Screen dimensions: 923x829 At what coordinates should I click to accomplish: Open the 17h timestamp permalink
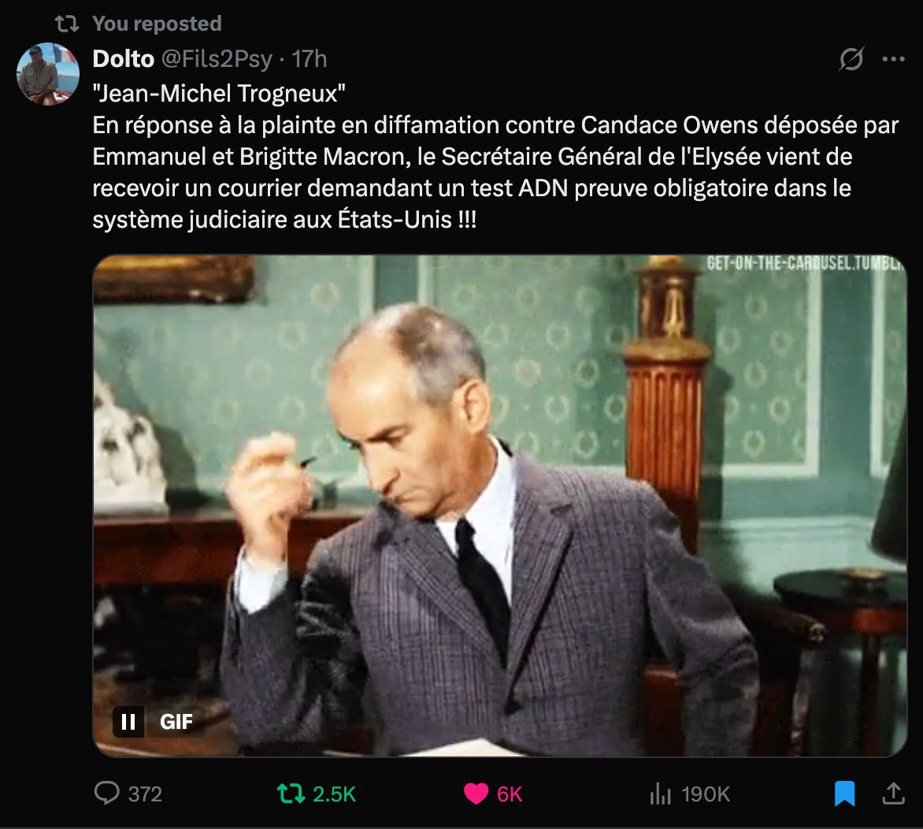310,59
